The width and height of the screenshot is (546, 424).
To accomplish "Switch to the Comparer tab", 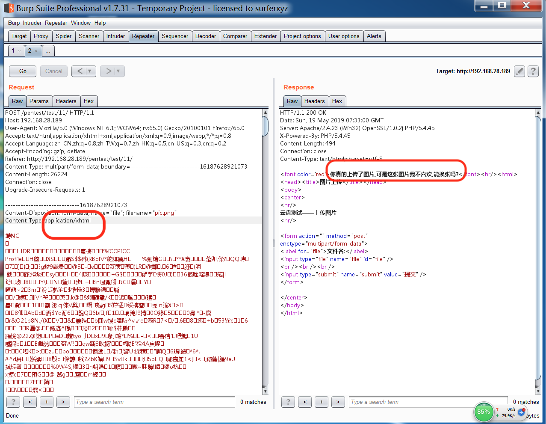I will tap(235, 36).
